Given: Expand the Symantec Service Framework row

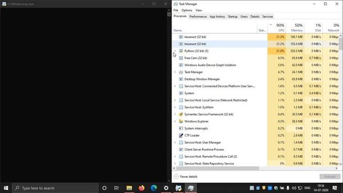Looking at the screenshot, I should tap(175, 114).
